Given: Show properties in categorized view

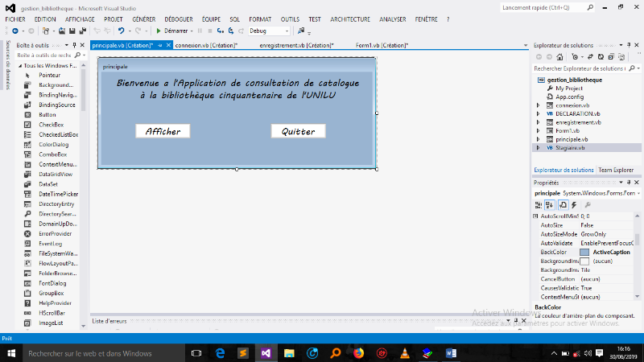Looking at the screenshot, I should click(x=538, y=205).
